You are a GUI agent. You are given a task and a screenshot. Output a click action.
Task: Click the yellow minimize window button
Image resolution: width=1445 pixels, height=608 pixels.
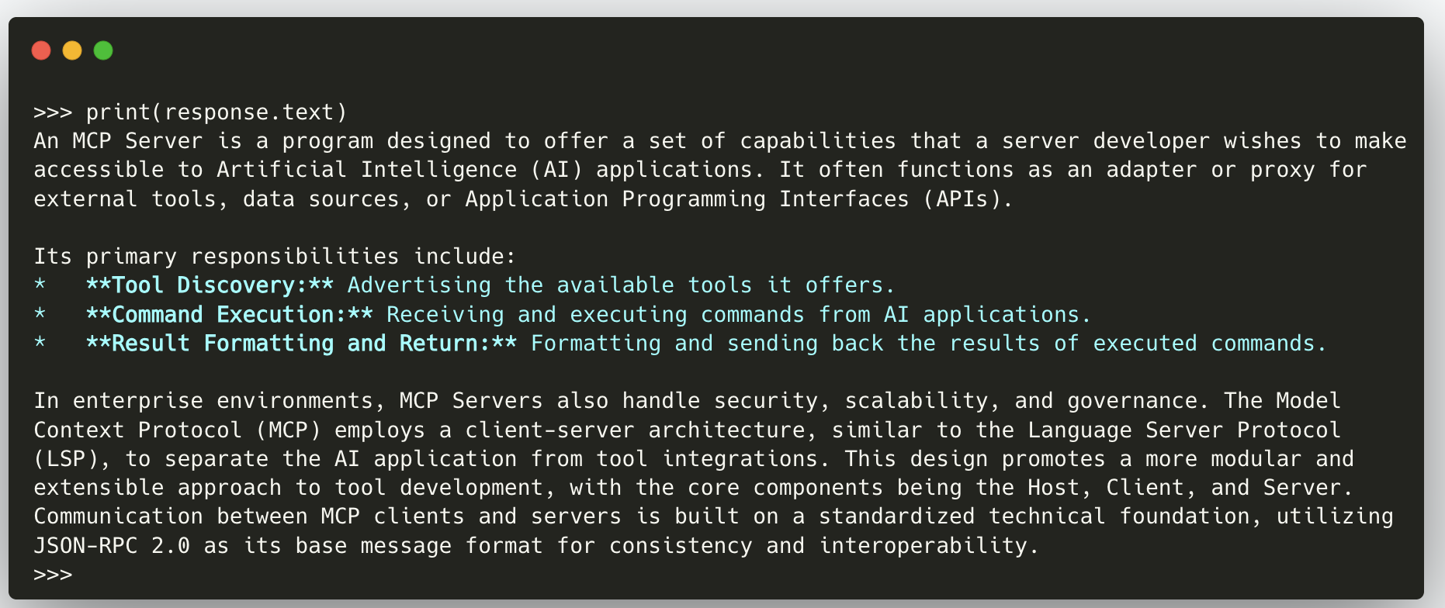pos(72,50)
